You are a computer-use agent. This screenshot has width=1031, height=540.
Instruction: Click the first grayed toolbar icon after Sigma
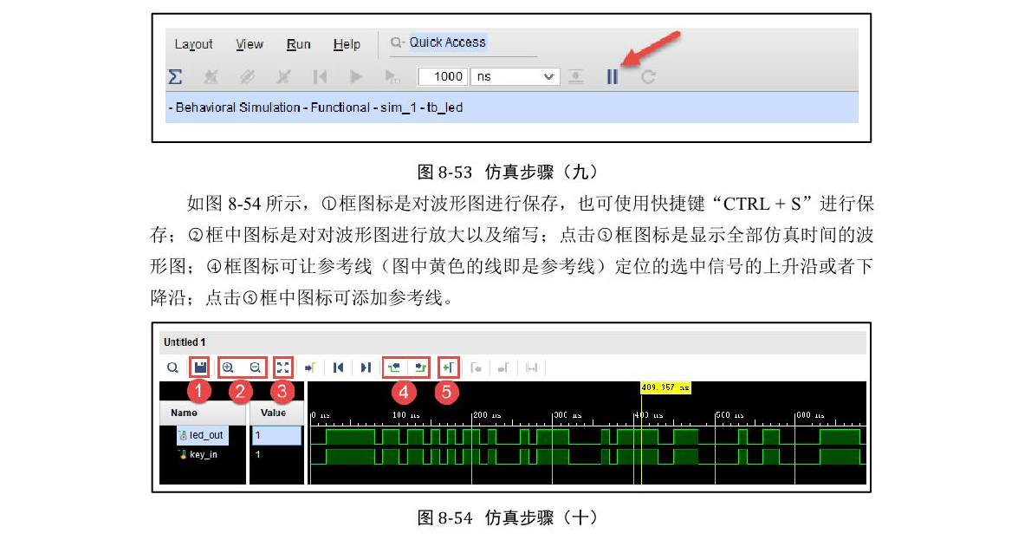point(211,77)
